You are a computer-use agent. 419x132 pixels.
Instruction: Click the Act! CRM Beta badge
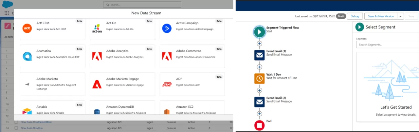(x=79, y=21)
